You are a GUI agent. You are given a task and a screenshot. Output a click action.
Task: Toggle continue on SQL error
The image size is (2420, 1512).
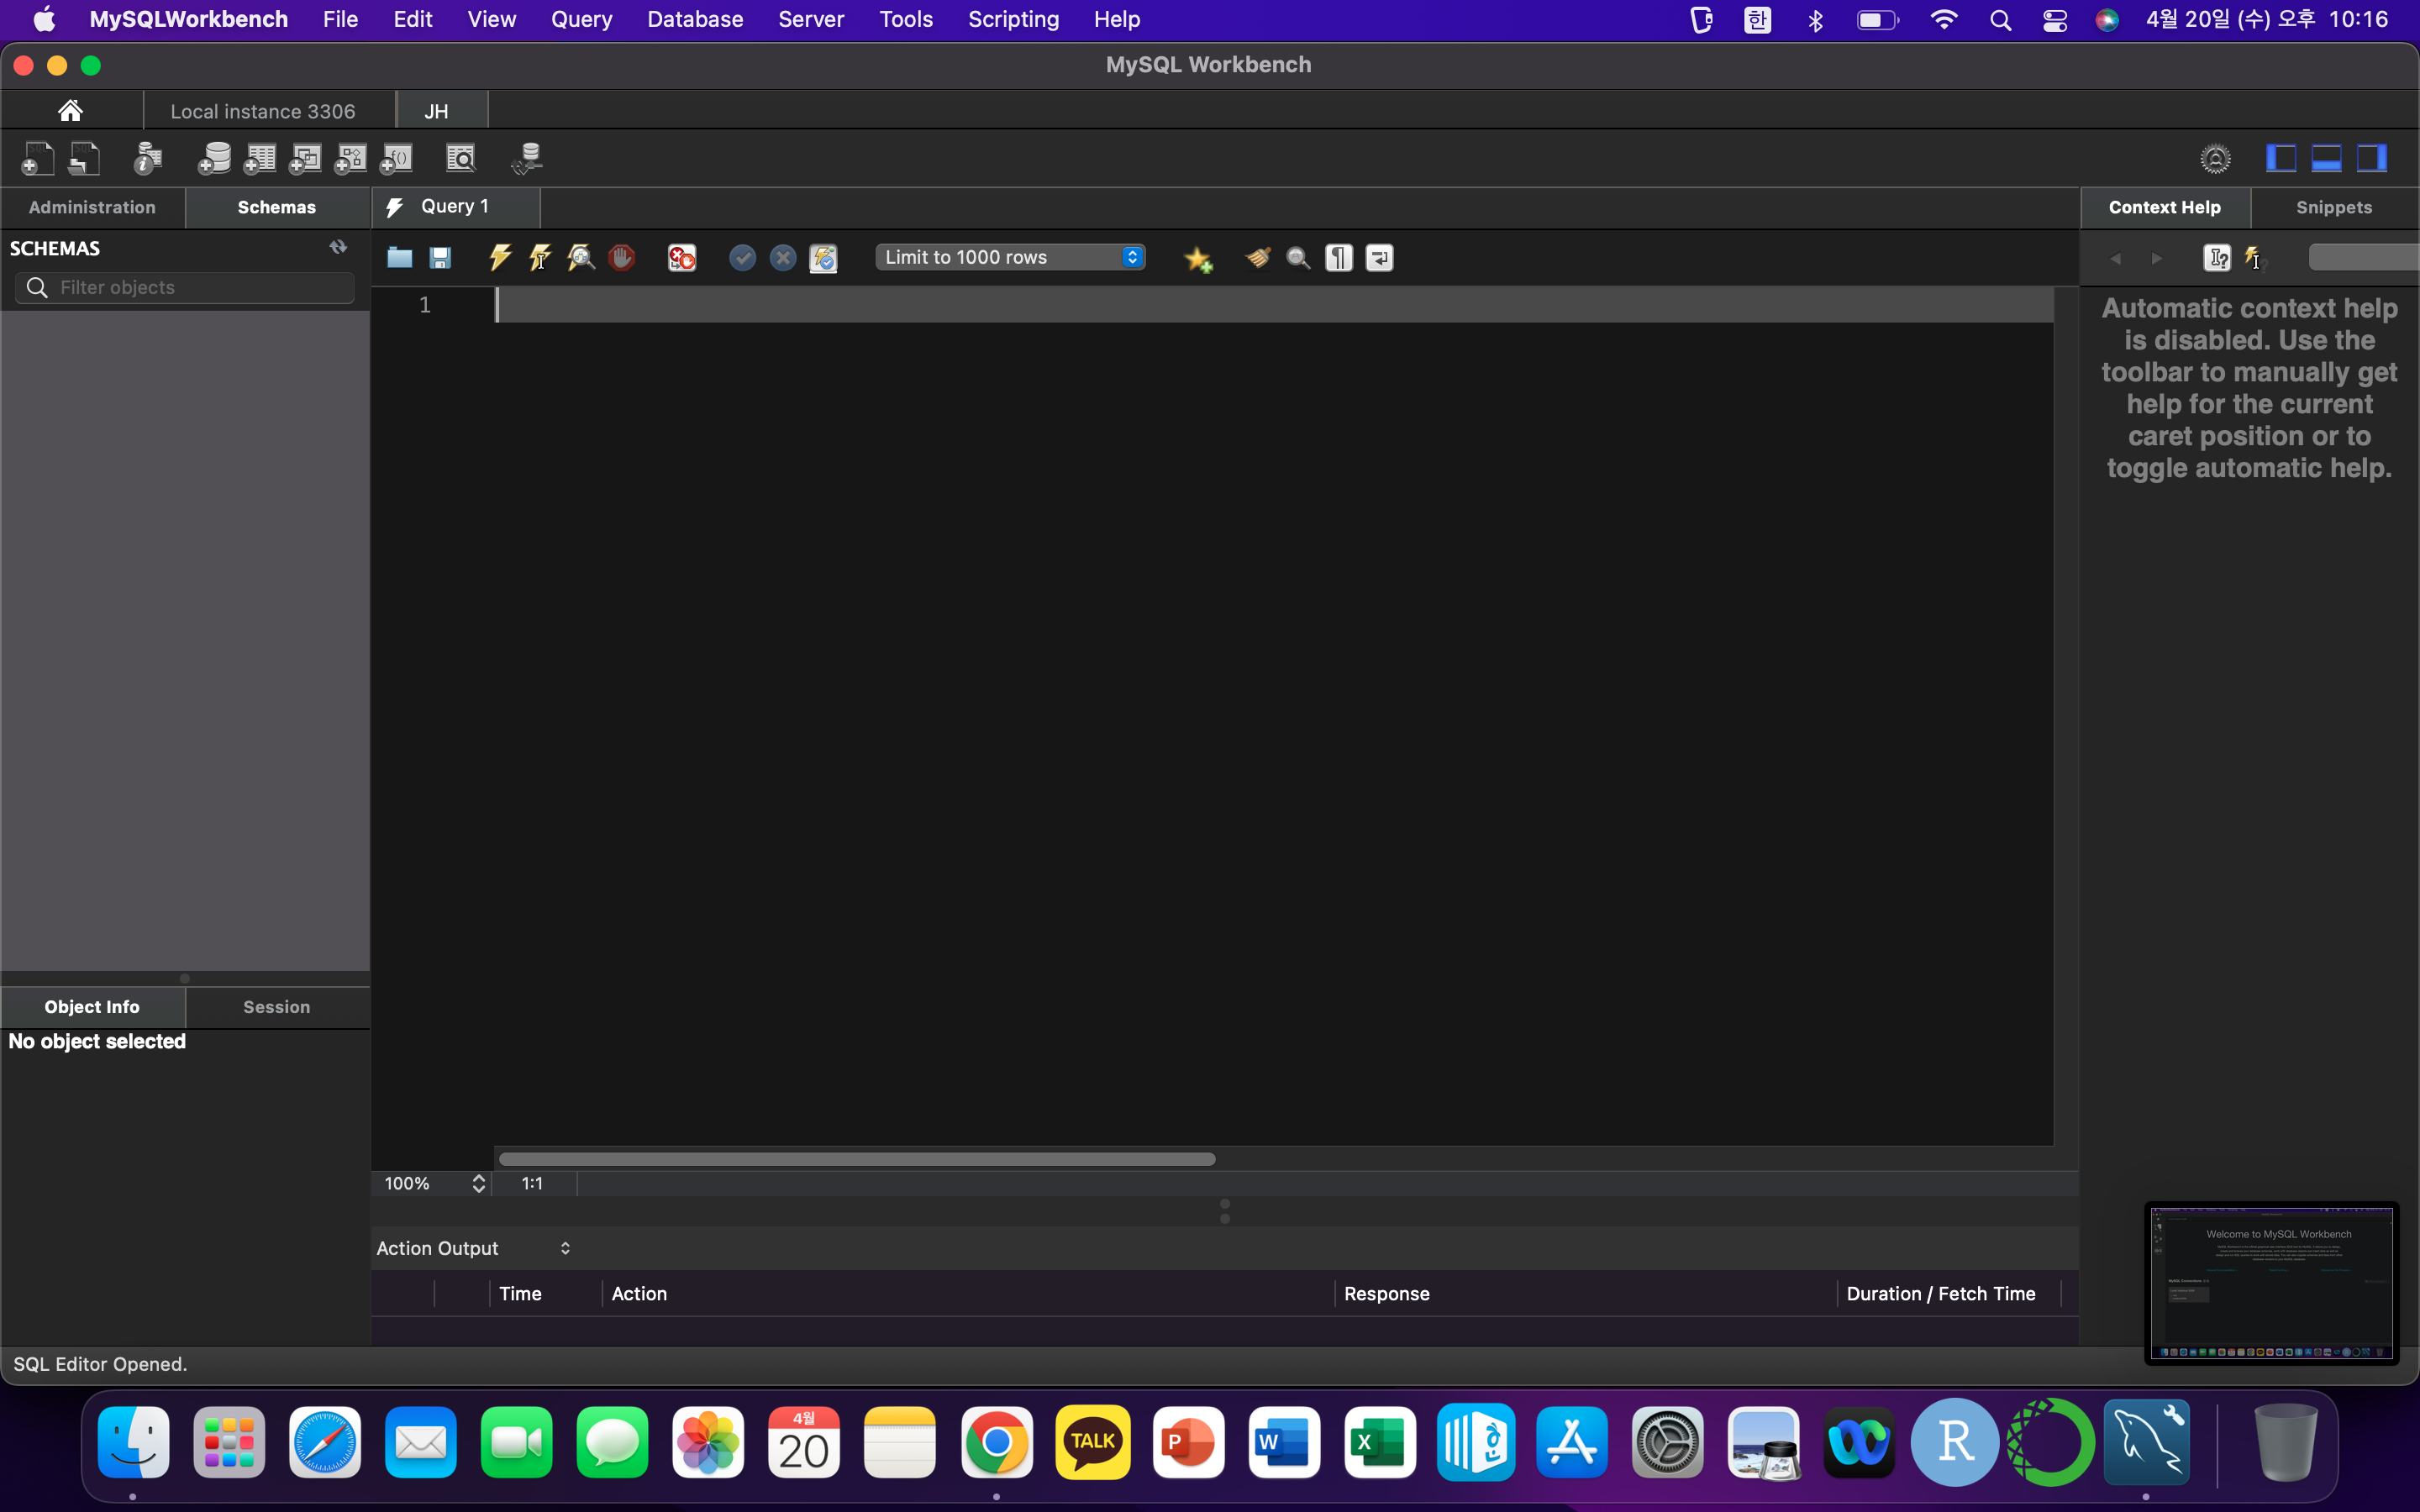pos(682,258)
